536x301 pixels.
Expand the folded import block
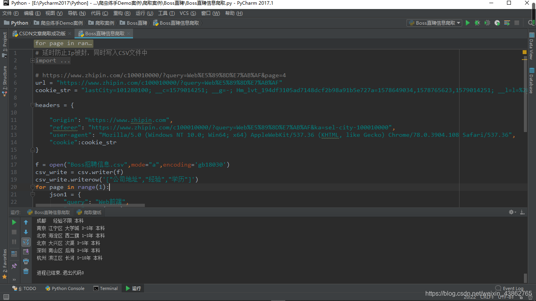coord(33,60)
